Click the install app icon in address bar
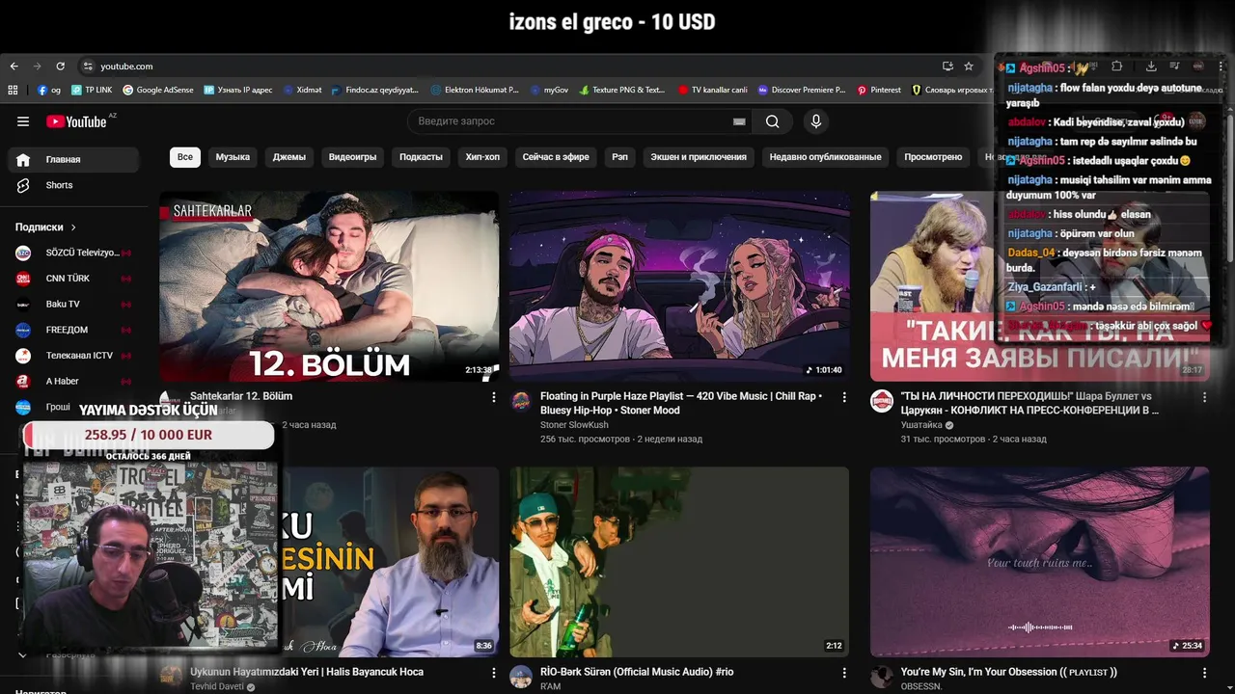 pyautogui.click(x=947, y=67)
